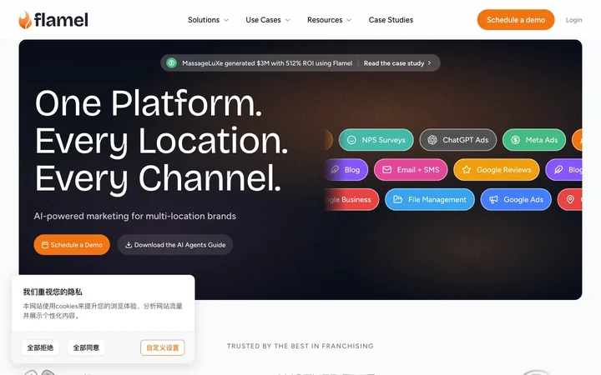Screen dimensions: 601x375
Task: Click the smiley icon on NPS Surveys pill
Action: [x=351, y=140]
